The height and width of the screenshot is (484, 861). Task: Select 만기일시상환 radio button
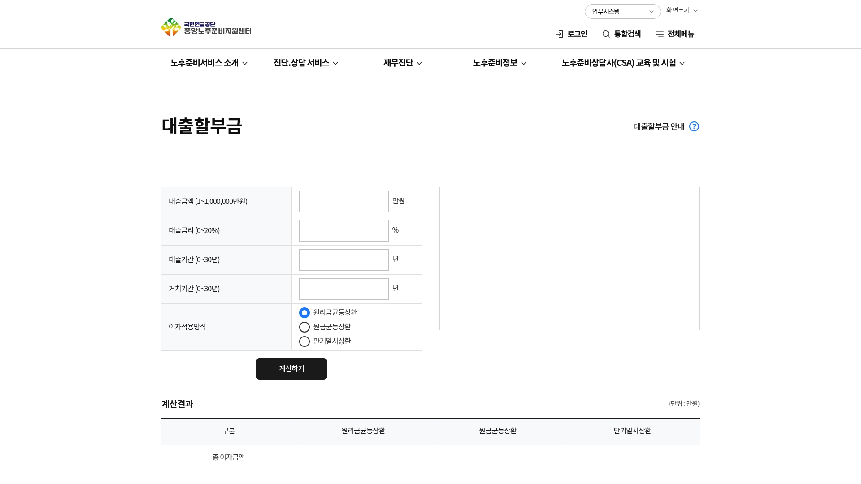coord(304,341)
